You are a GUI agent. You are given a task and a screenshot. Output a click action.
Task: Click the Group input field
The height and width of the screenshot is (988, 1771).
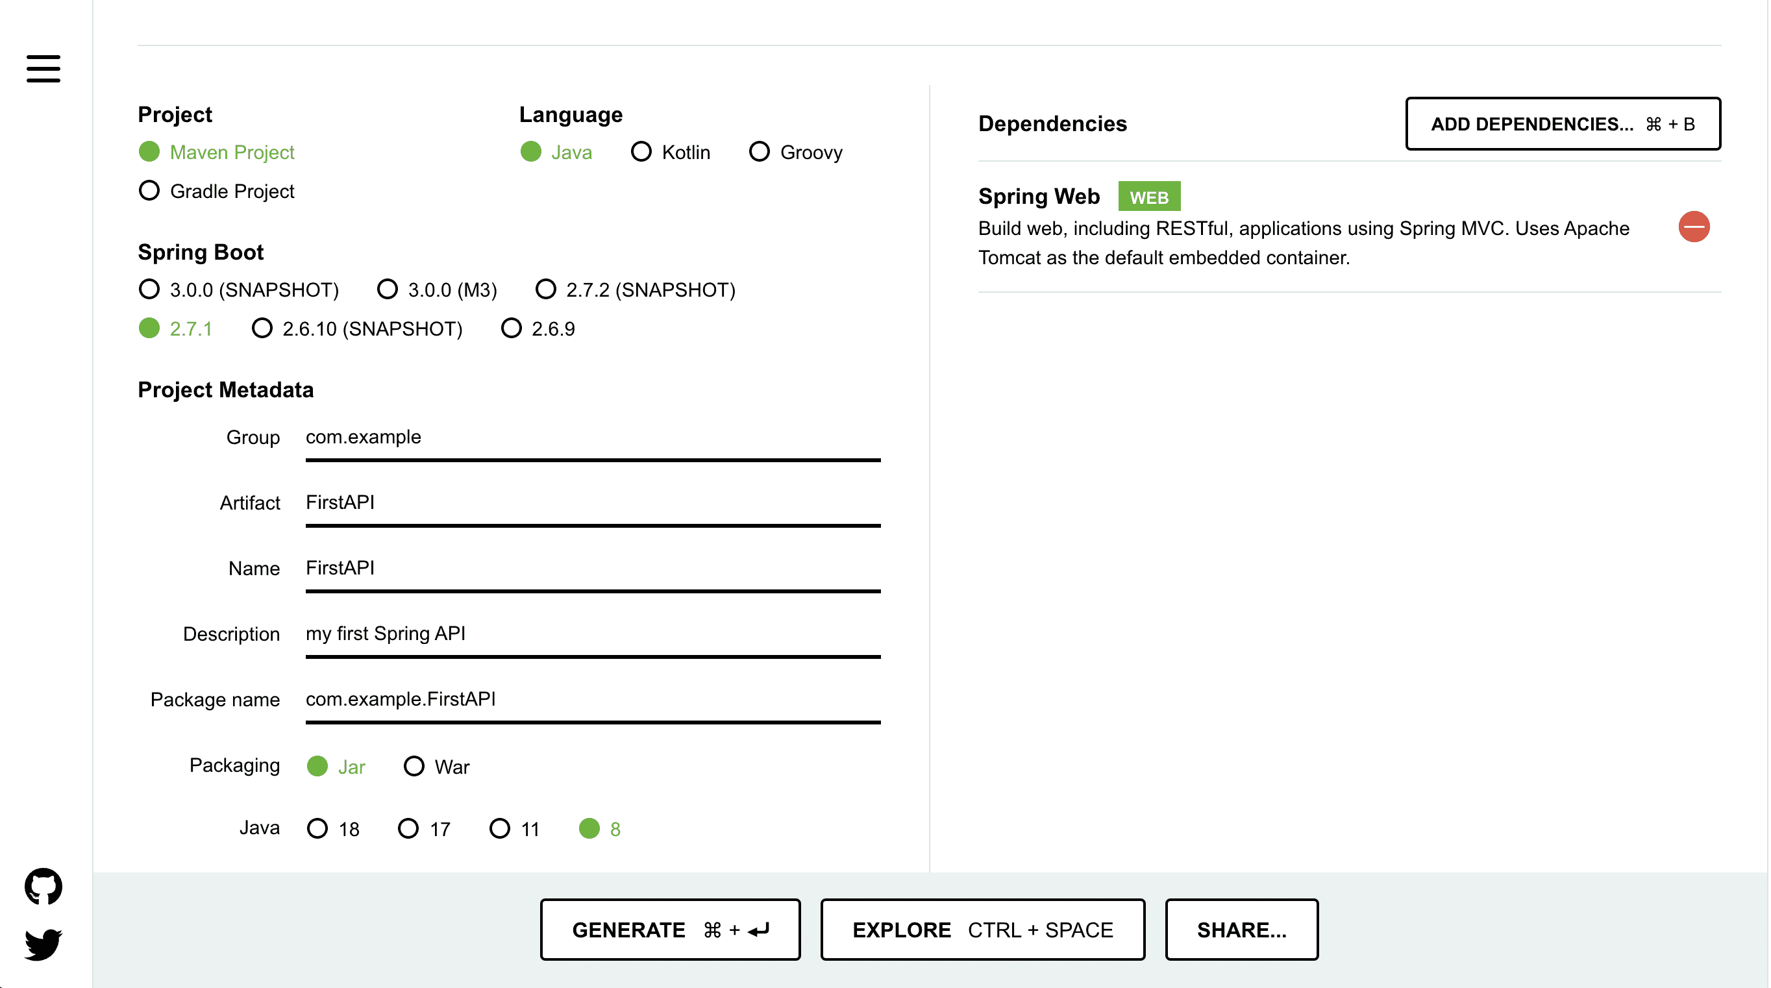point(593,438)
